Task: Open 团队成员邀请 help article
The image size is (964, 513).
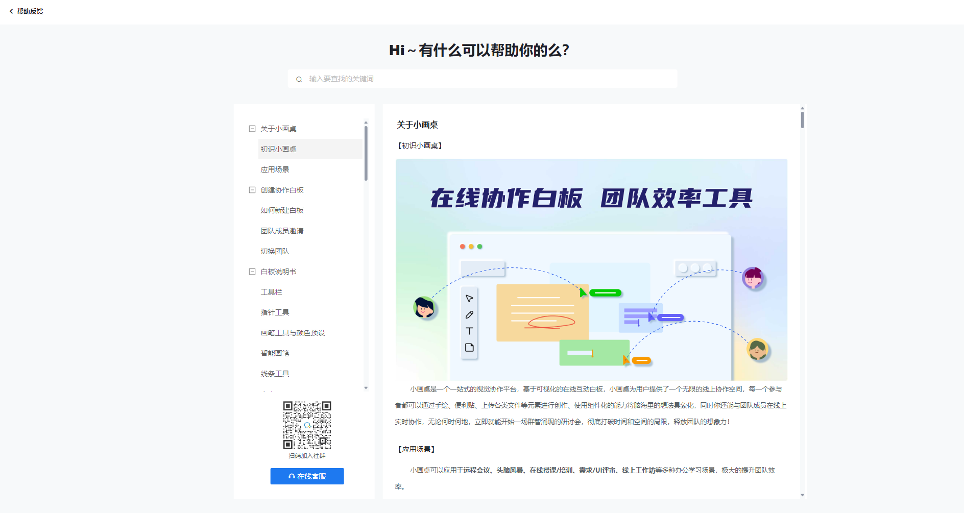Action: point(282,231)
